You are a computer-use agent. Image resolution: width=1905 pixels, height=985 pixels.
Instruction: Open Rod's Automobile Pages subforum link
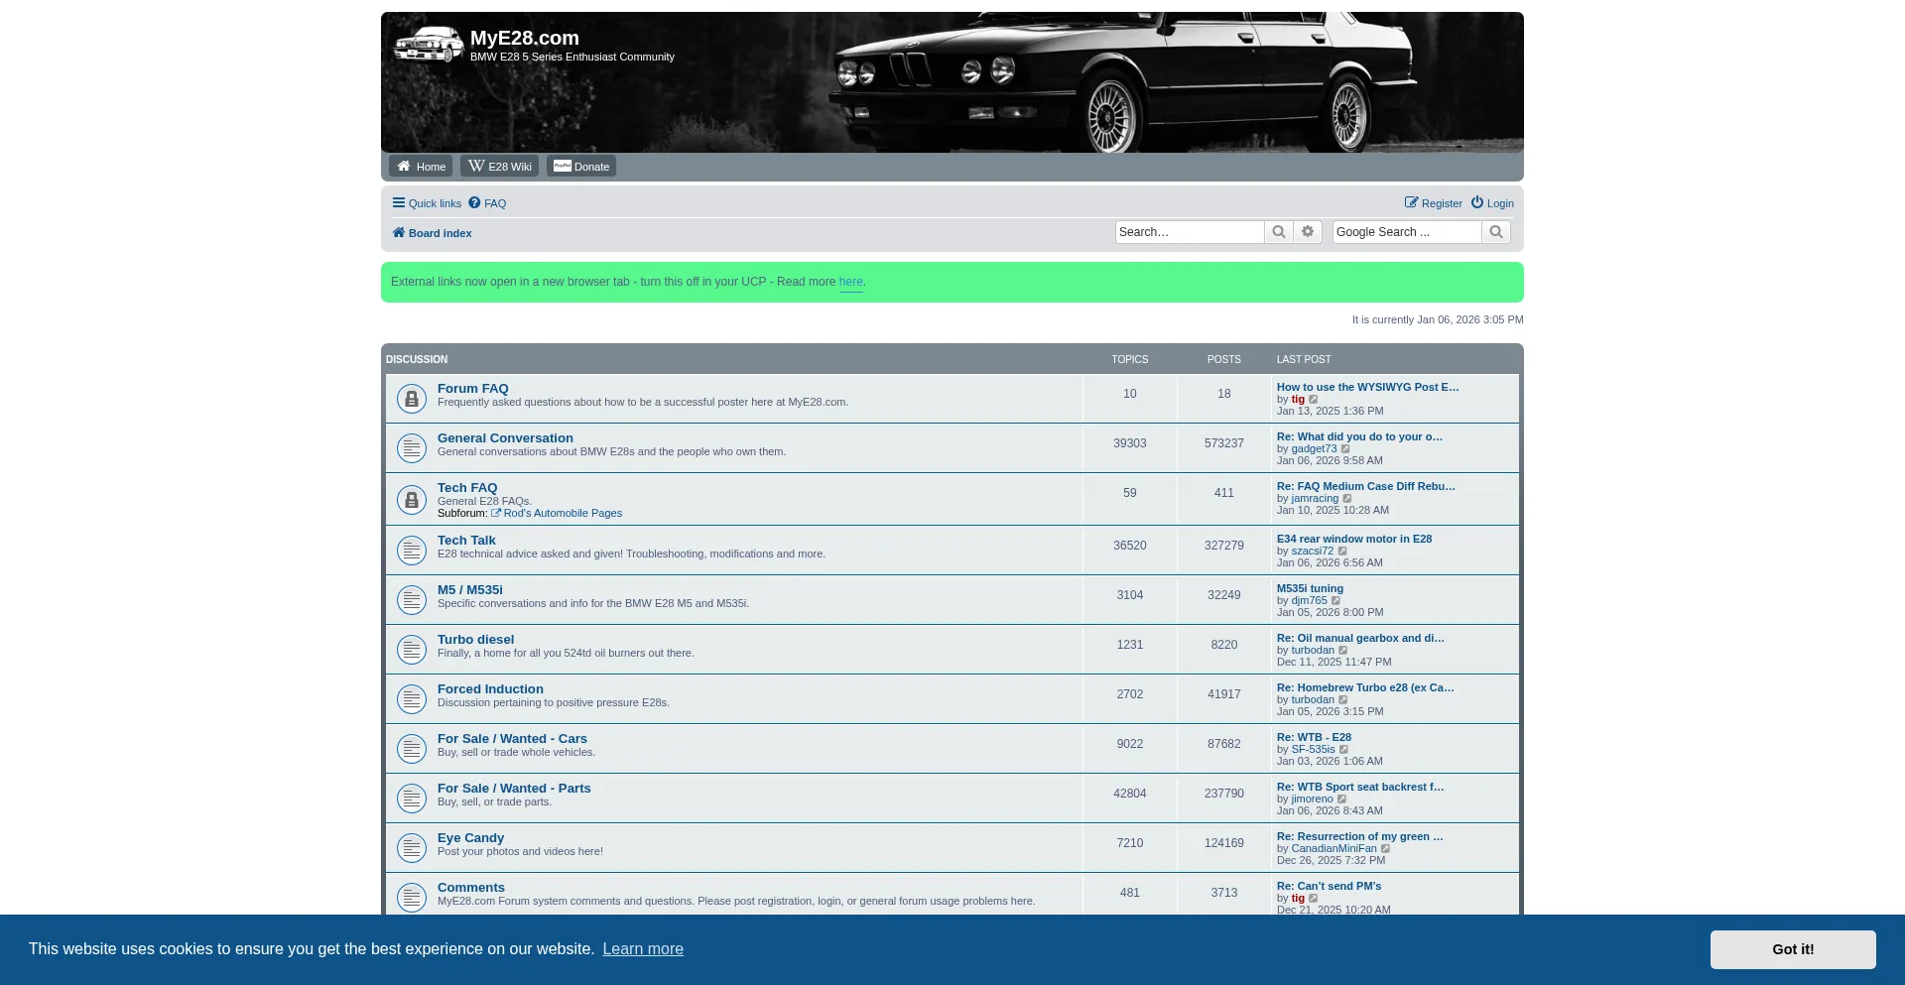[x=563, y=514]
